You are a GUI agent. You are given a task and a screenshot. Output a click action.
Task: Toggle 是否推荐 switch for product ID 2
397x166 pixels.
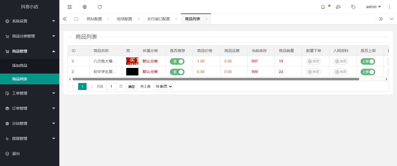[x=177, y=72]
